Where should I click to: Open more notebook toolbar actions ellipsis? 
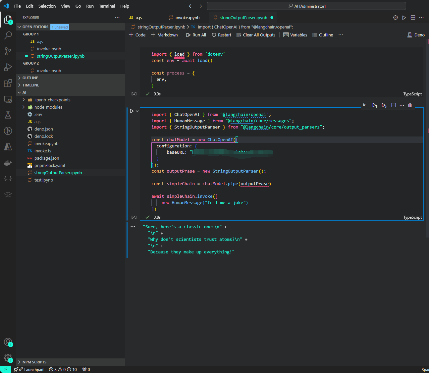point(341,35)
